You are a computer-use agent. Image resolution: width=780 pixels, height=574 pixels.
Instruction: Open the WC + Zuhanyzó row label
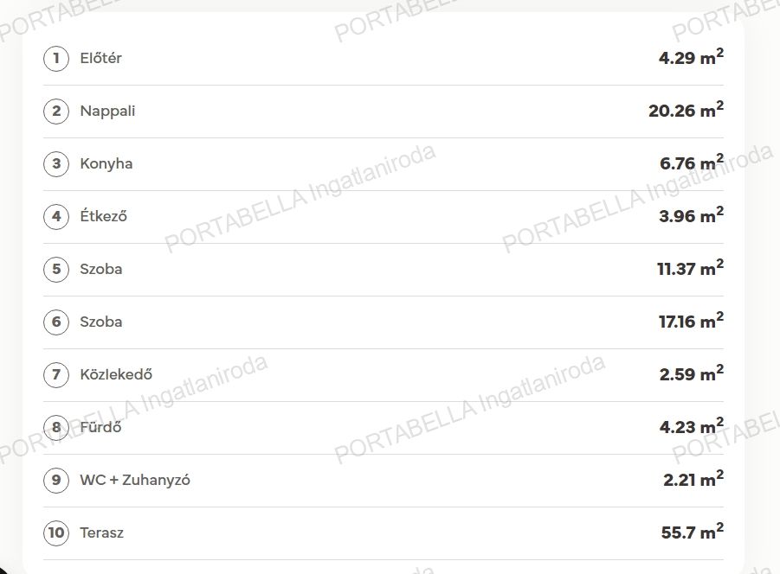coord(135,480)
